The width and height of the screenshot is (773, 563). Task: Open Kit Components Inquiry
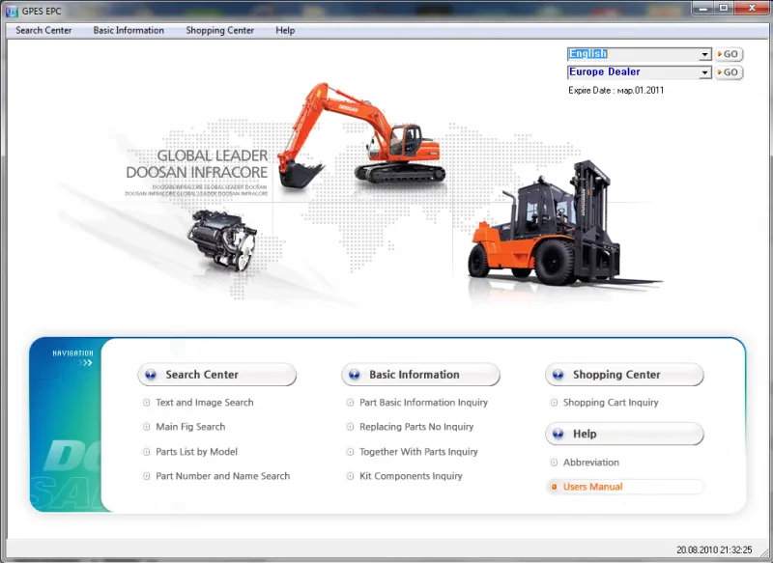pos(411,476)
